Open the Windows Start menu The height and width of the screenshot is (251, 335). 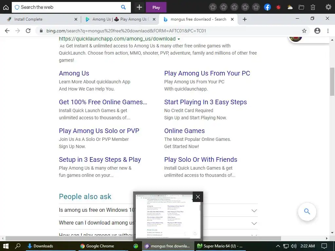[6, 246]
